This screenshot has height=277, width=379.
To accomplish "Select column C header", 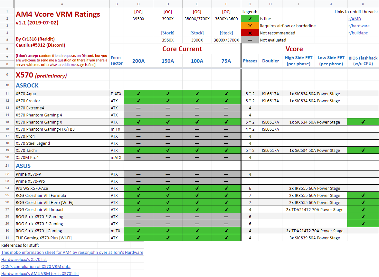I will (x=138, y=4).
